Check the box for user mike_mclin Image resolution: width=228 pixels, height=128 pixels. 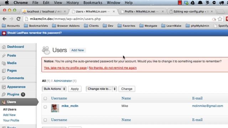coord(45,107)
